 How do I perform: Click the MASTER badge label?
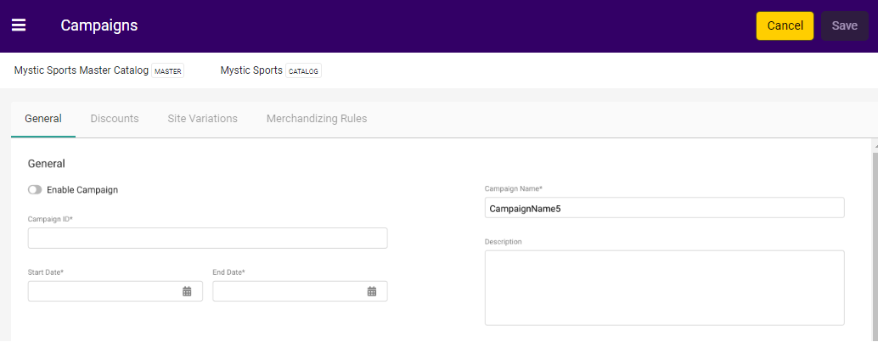tap(168, 71)
